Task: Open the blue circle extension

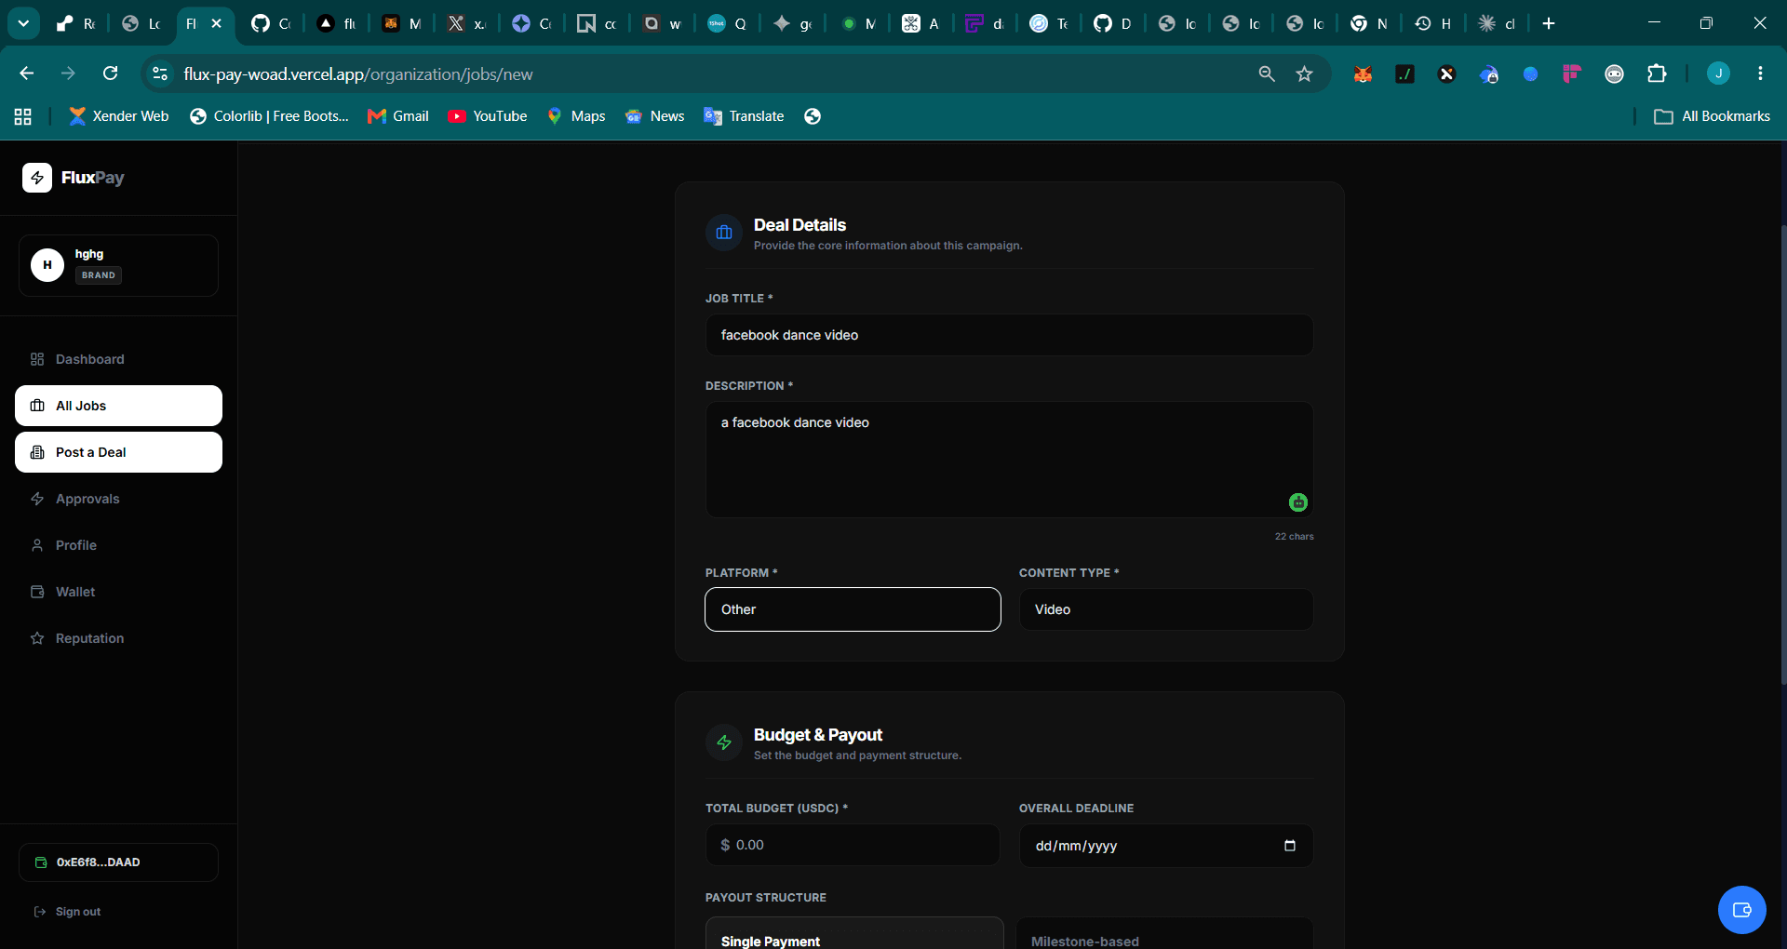Action: (x=1530, y=74)
